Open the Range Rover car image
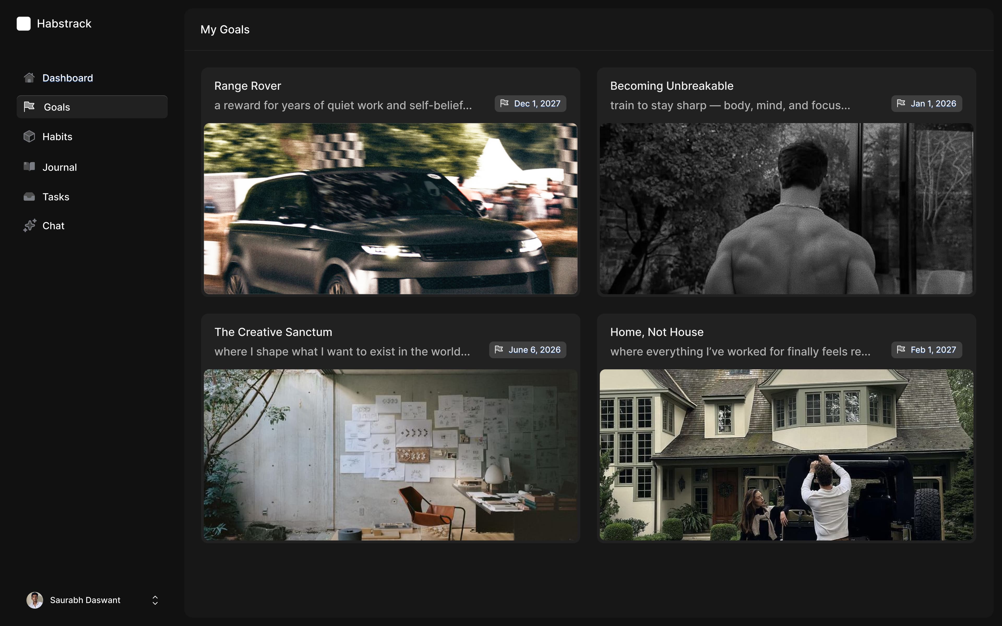Image resolution: width=1002 pixels, height=626 pixels. click(x=390, y=208)
